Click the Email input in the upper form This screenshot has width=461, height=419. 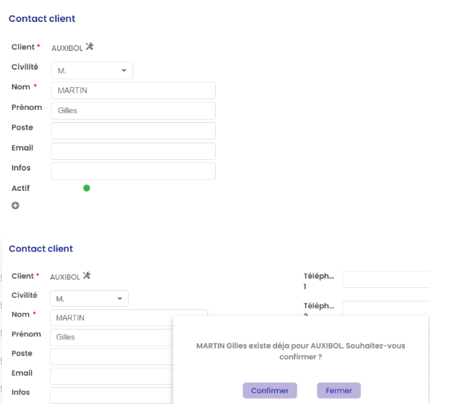(x=133, y=151)
